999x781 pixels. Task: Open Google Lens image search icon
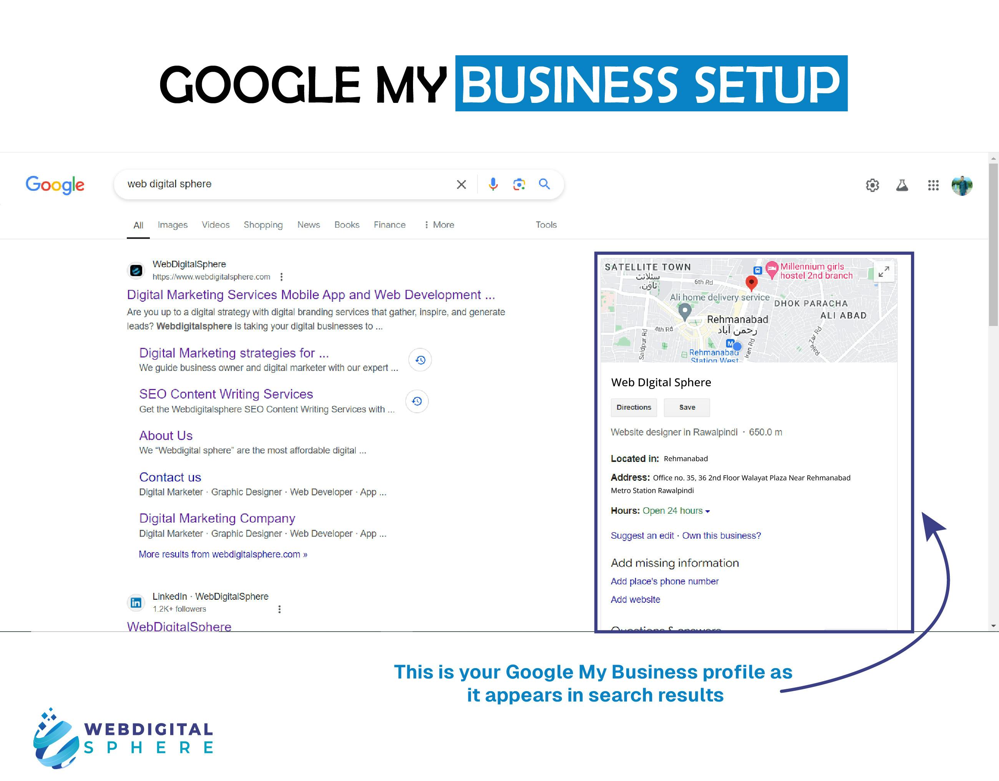[519, 184]
